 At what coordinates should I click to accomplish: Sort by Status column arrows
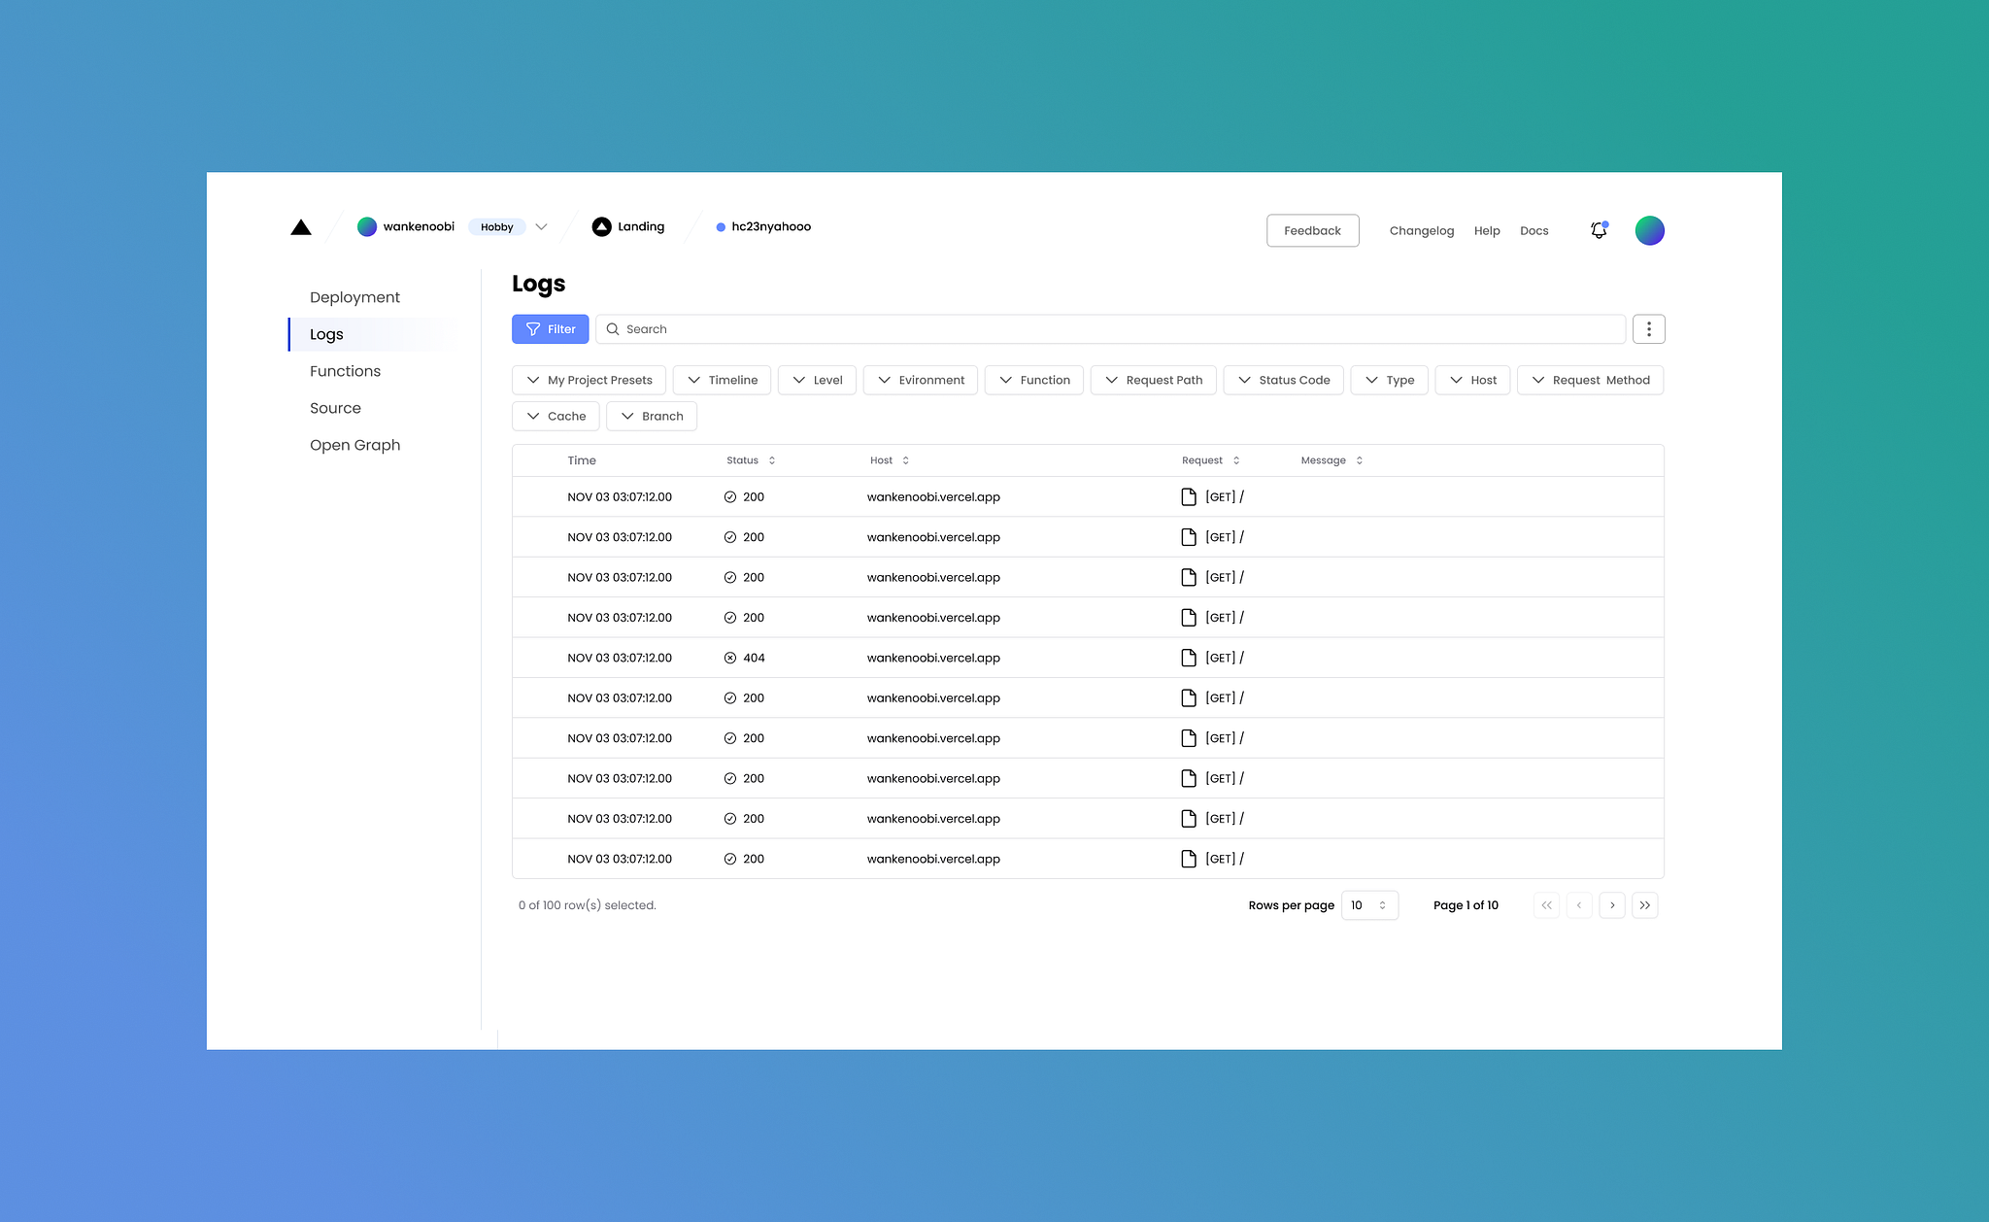click(x=772, y=460)
